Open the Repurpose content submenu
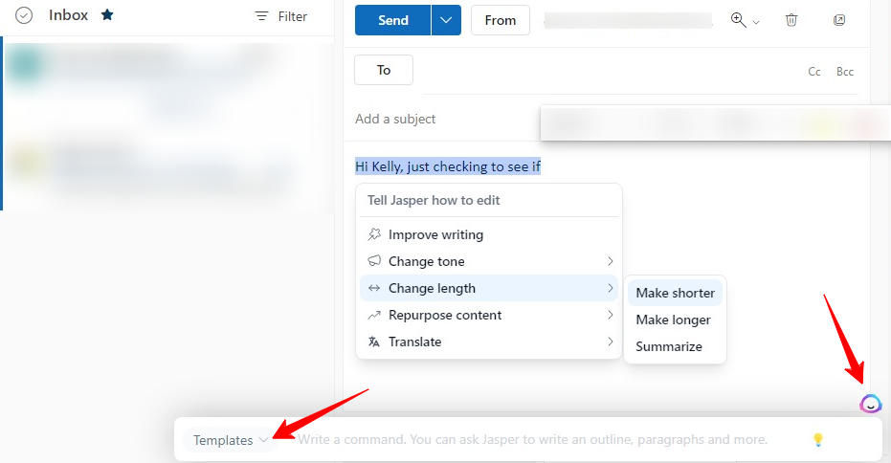891x463 pixels. (489, 315)
